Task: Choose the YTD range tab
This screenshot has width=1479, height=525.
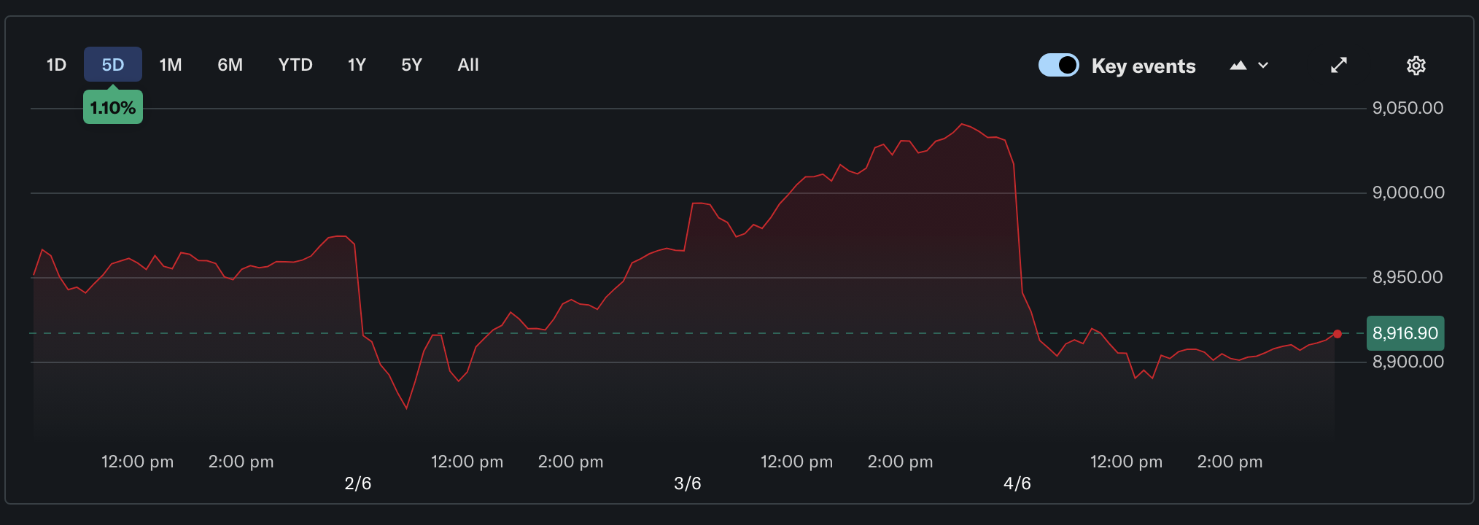Action: pyautogui.click(x=295, y=65)
